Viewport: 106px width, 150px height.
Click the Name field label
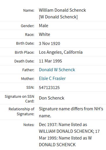coord(29,10)
